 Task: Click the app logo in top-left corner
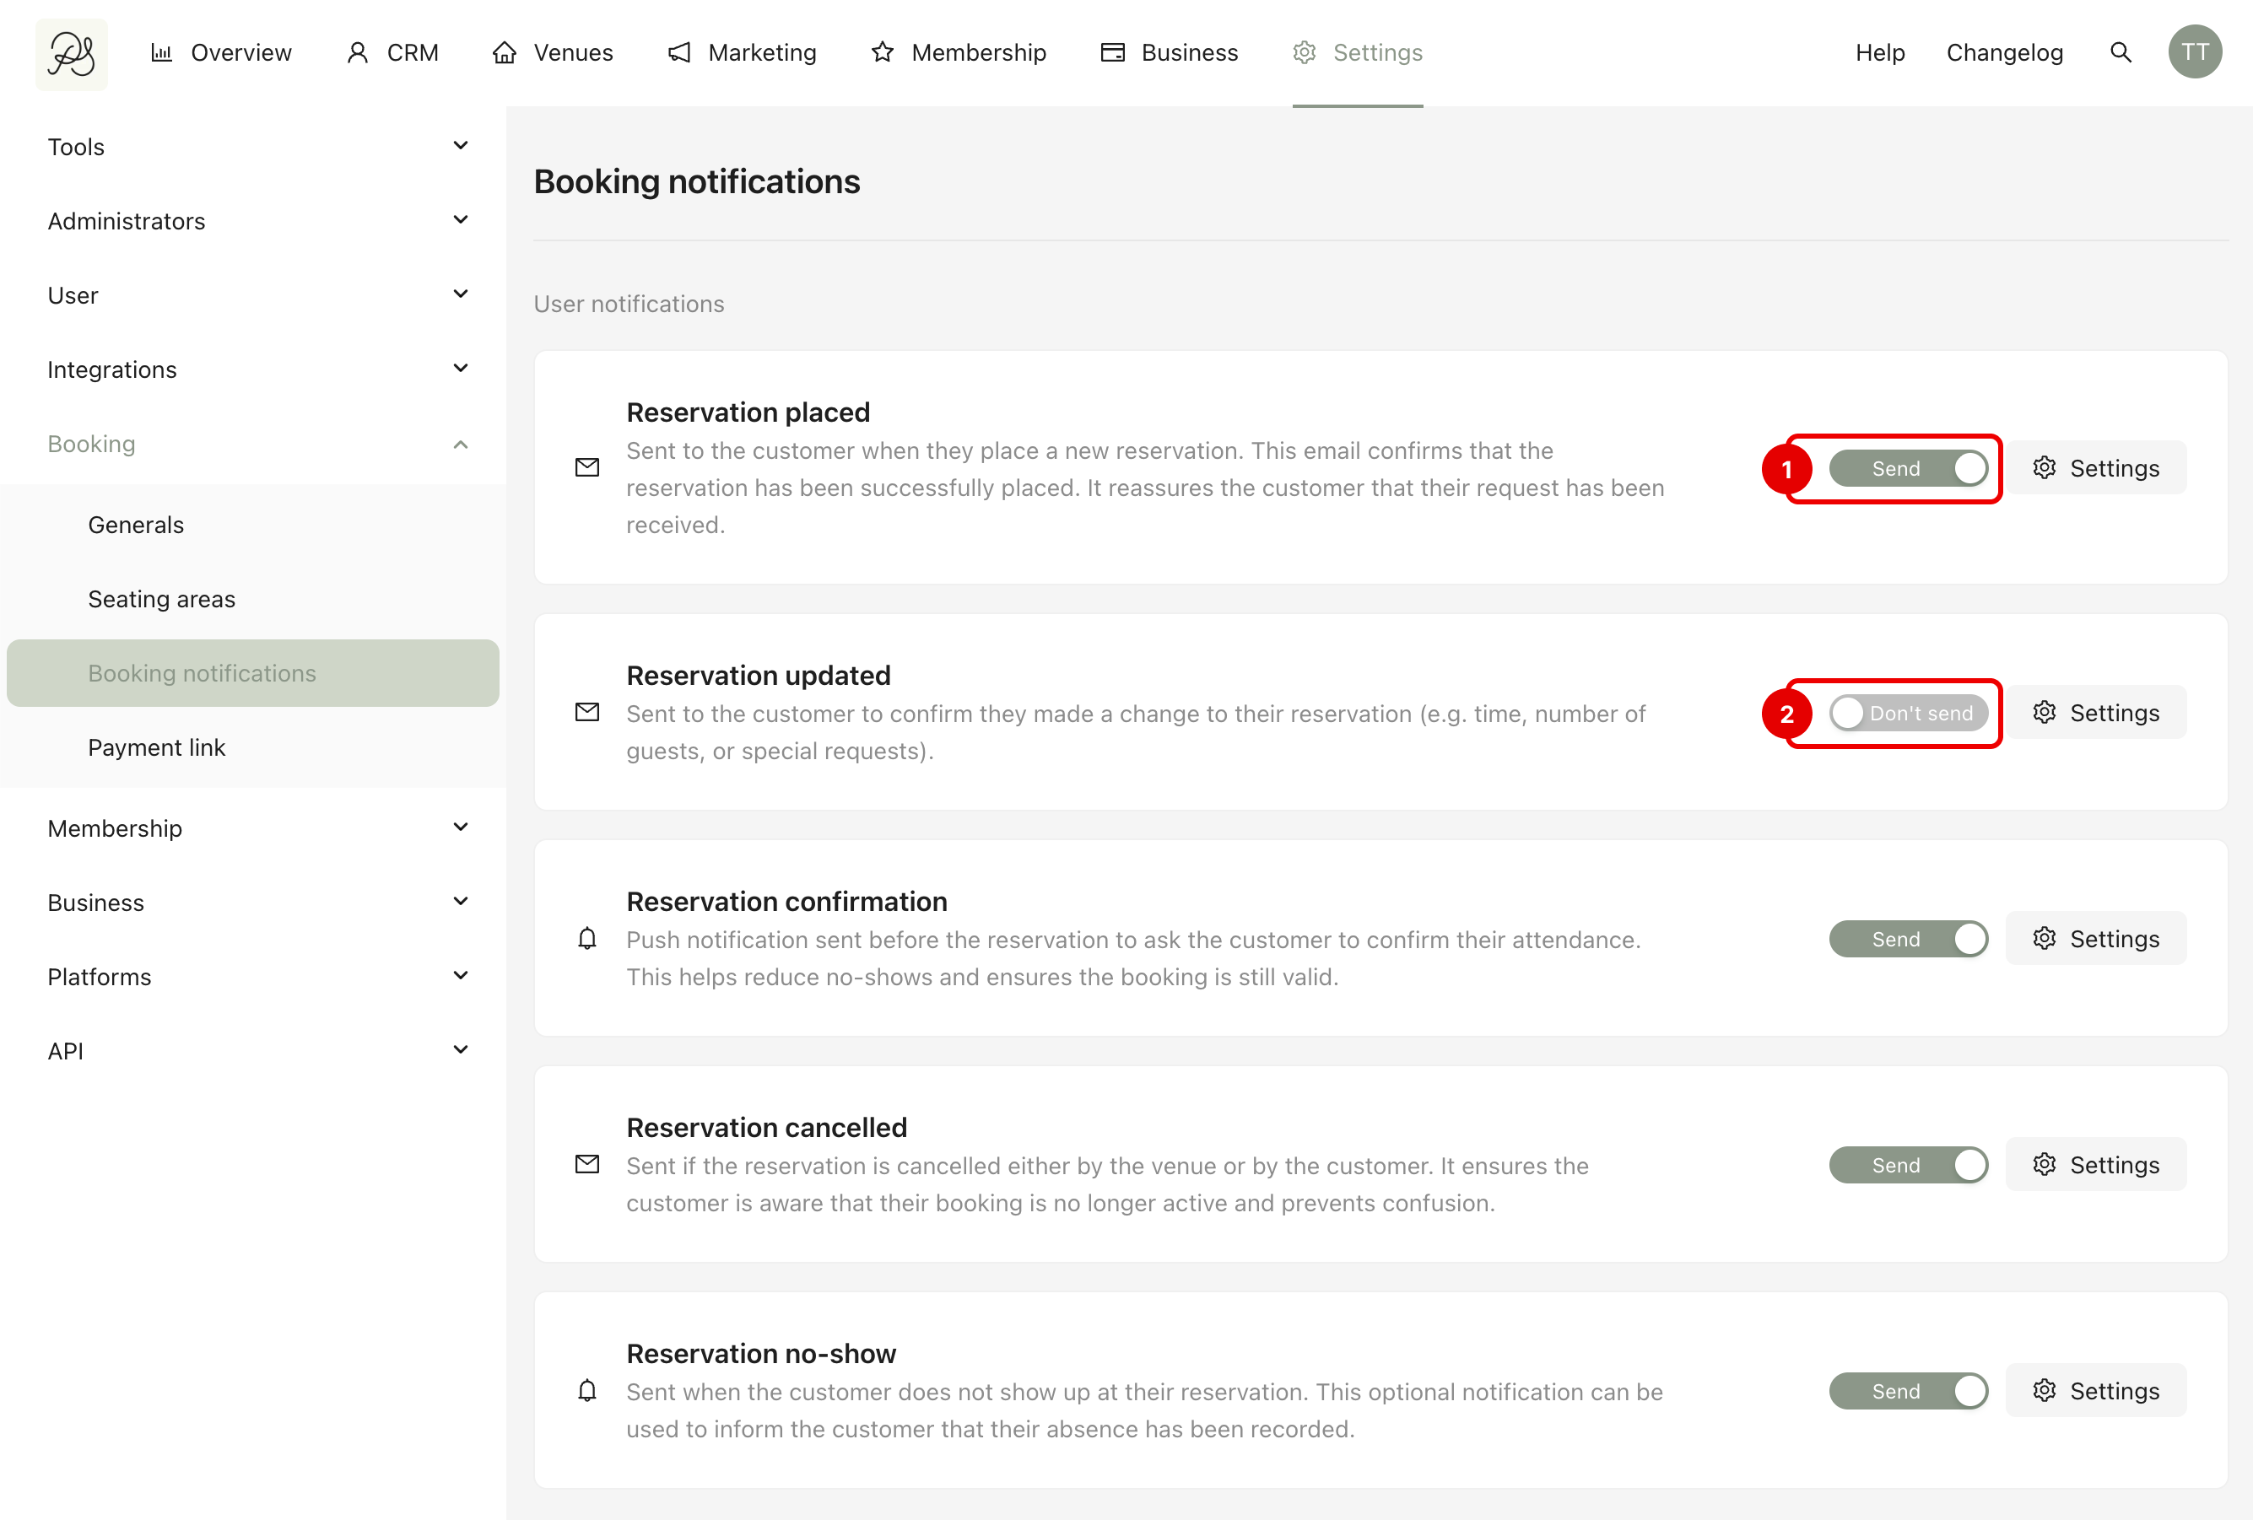pyautogui.click(x=72, y=53)
